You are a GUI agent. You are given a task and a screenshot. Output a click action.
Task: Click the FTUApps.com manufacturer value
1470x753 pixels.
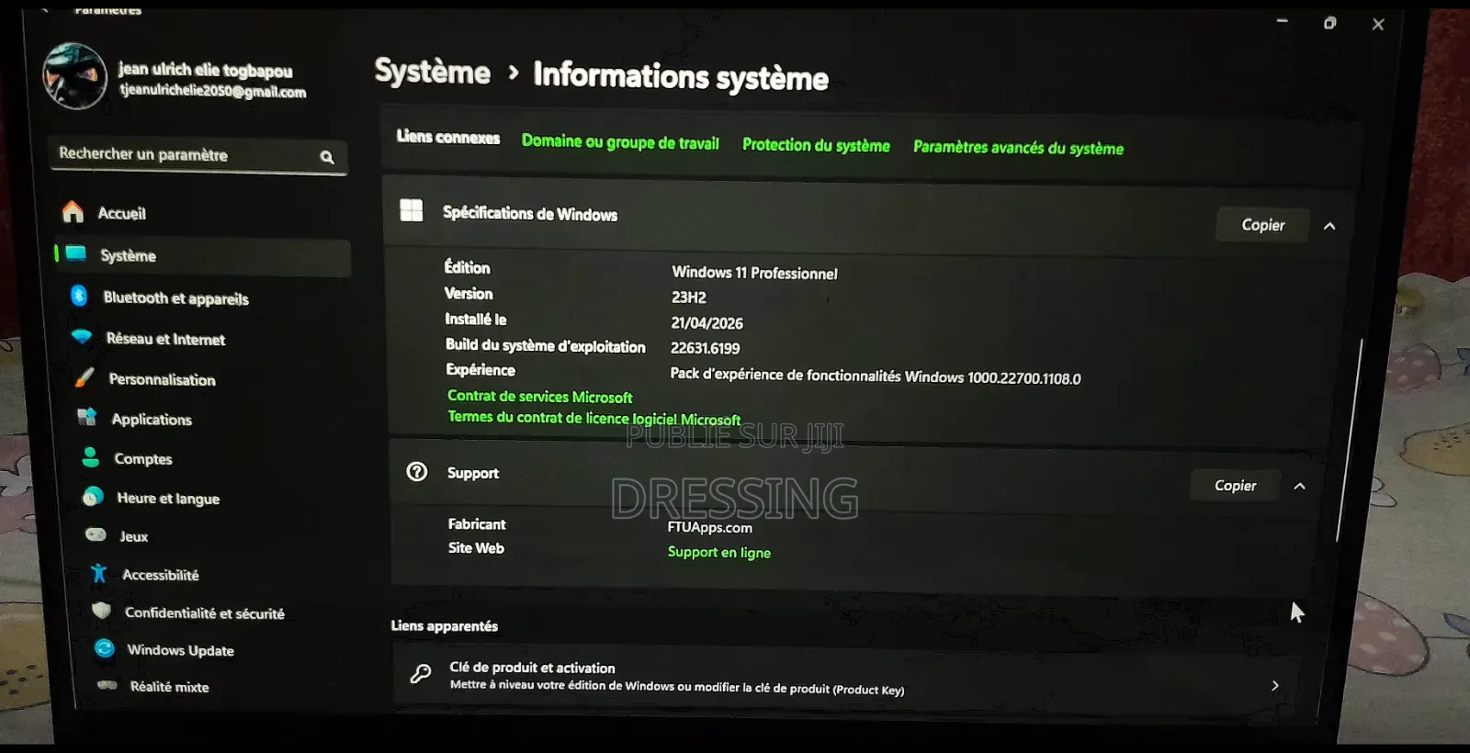[710, 527]
